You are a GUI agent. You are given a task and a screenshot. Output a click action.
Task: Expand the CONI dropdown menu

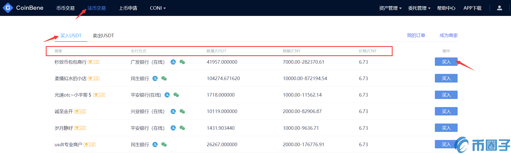[158, 8]
